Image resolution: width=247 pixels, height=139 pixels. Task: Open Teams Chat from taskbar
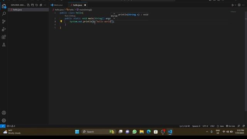click(x=127, y=132)
